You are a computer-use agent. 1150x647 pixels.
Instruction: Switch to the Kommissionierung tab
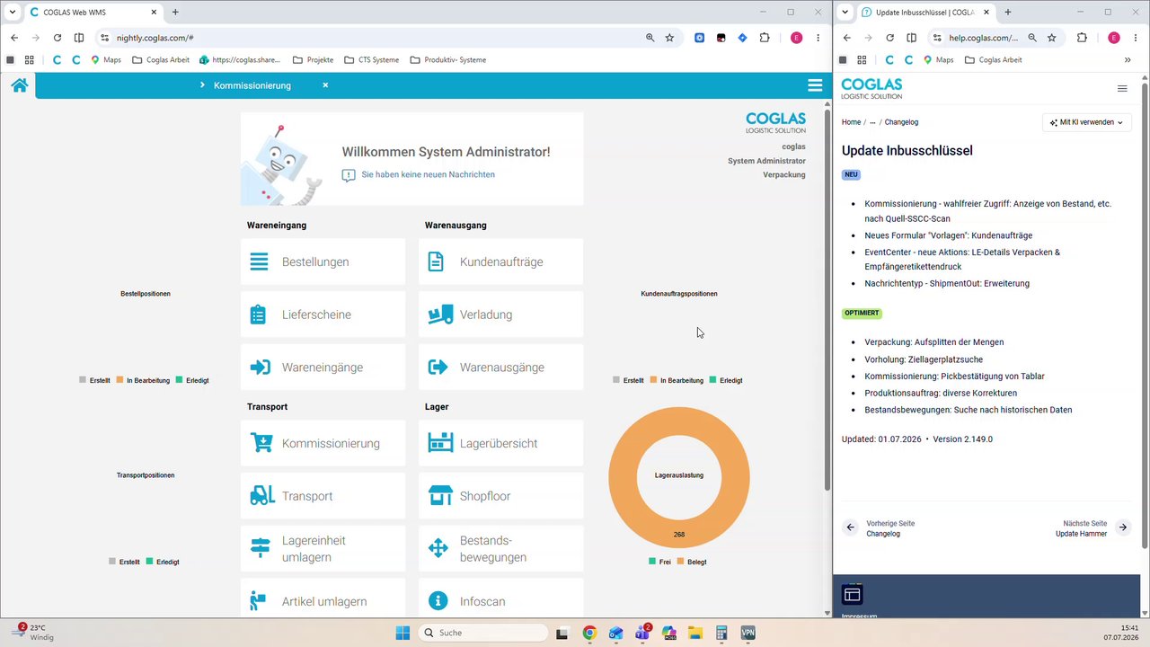(x=252, y=85)
